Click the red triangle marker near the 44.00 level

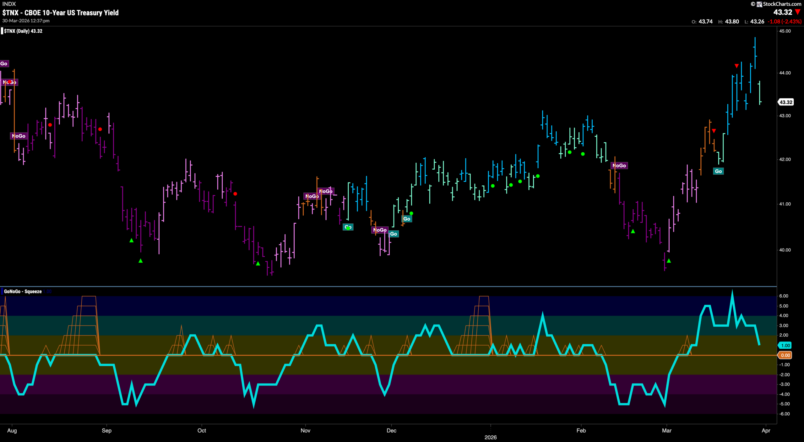point(736,66)
